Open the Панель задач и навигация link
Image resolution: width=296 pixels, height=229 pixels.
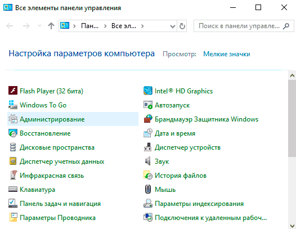click(60, 204)
